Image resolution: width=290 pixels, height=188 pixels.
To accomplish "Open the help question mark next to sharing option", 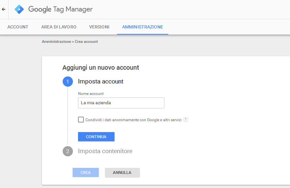I will coord(186,120).
